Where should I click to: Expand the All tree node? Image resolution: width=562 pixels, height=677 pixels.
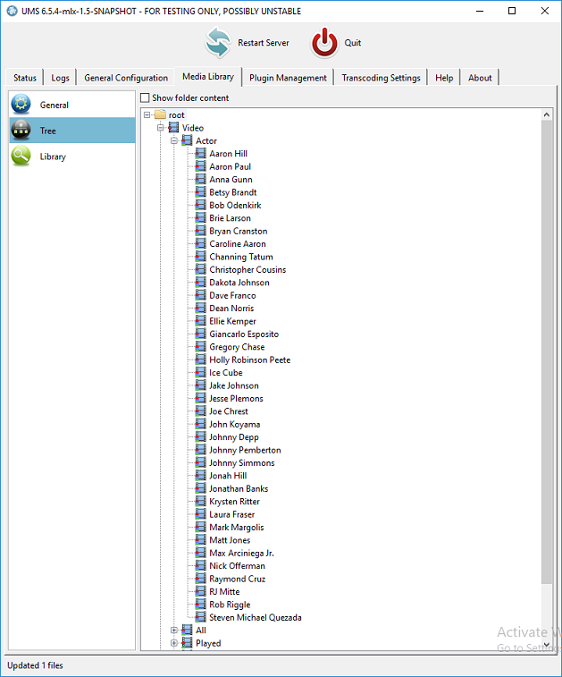(174, 630)
